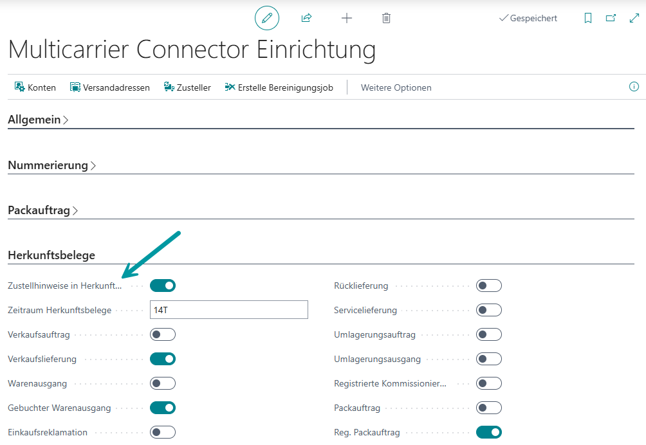
Task: Click the bookmark icon
Action: (x=587, y=18)
